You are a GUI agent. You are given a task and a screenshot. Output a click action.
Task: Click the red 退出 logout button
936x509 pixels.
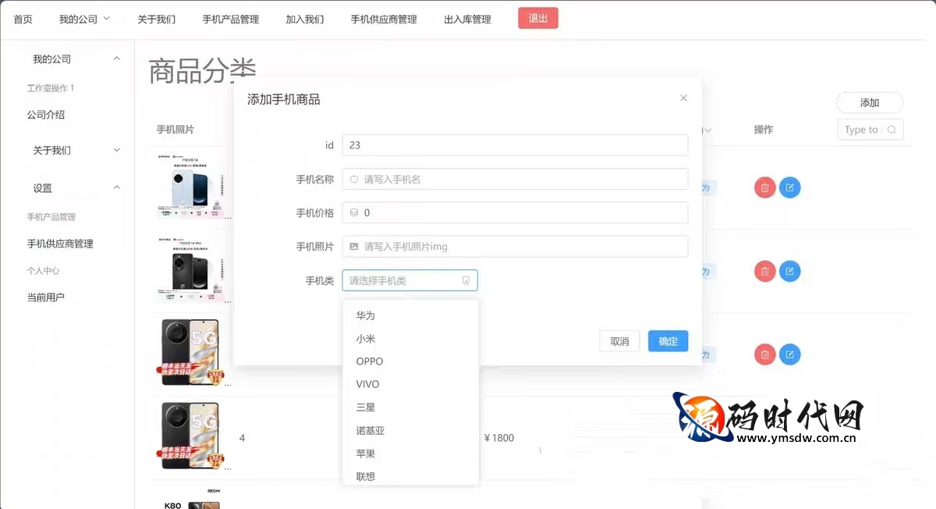538,18
